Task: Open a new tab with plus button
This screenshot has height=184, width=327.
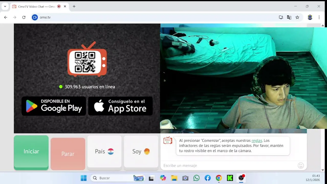Action: [74, 6]
